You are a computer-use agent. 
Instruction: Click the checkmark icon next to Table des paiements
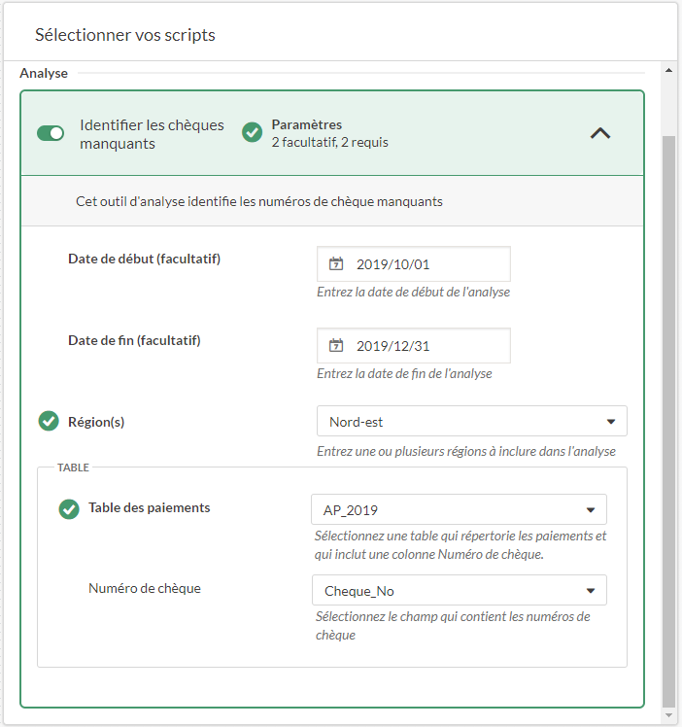pyautogui.click(x=69, y=508)
